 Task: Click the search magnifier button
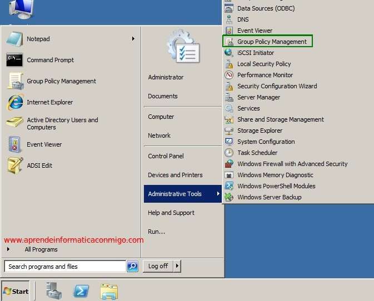point(133,266)
